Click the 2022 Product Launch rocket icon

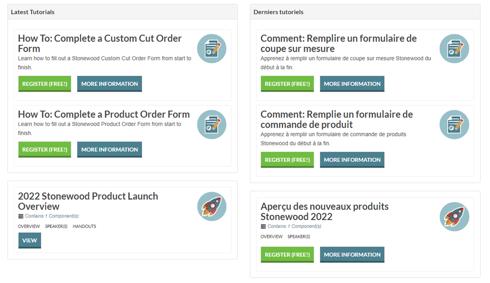click(212, 206)
